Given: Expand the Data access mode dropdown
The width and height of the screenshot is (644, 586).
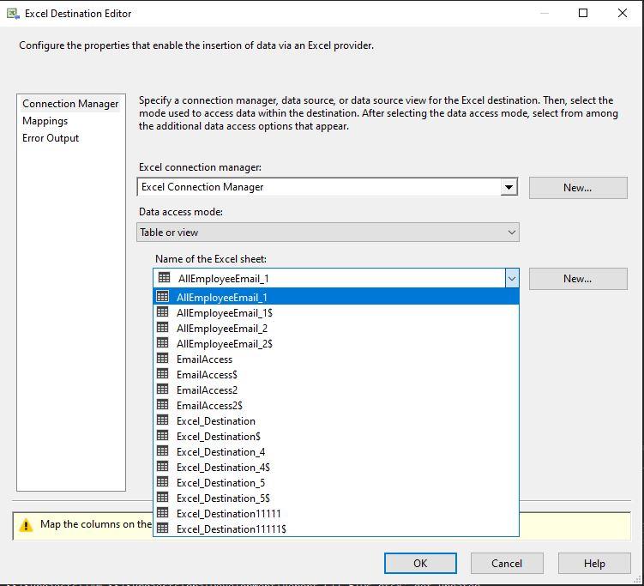Looking at the screenshot, I should click(x=512, y=233).
